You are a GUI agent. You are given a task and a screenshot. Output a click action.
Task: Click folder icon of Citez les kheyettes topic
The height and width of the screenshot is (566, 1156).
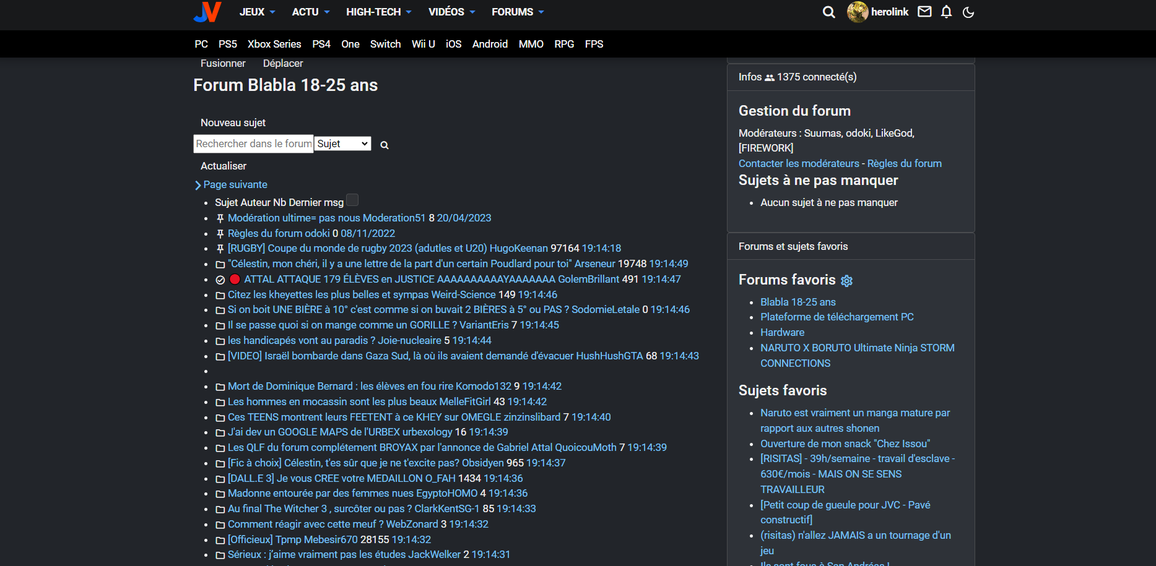220,295
